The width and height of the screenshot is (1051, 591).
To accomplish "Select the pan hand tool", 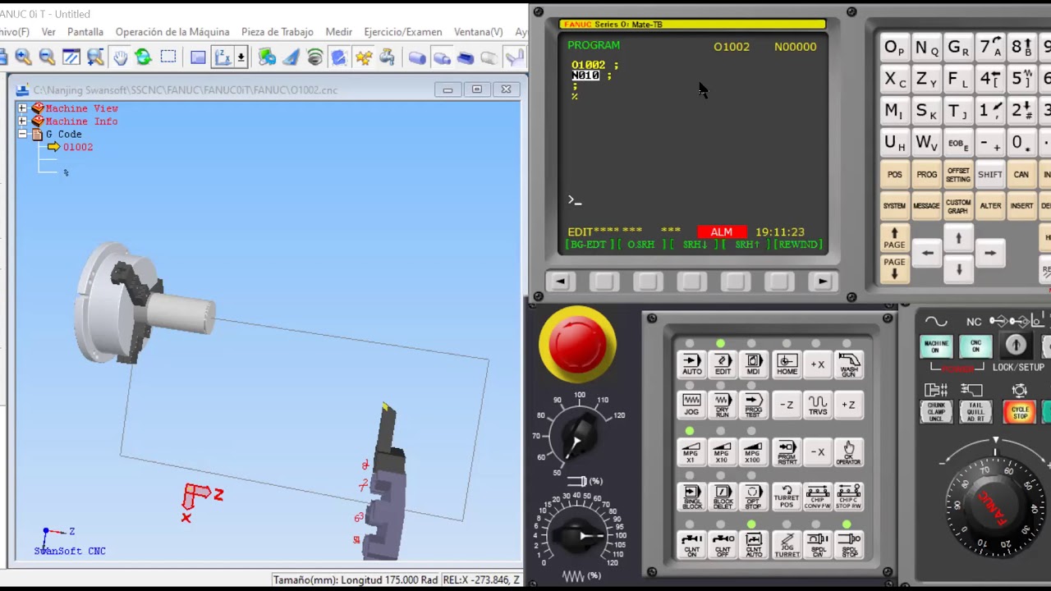I will click(120, 57).
